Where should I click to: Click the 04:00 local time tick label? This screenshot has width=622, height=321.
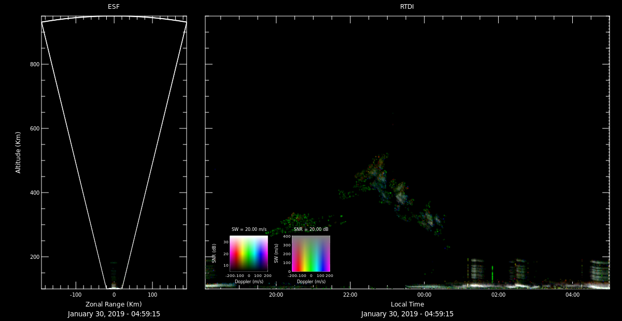pos(572,295)
